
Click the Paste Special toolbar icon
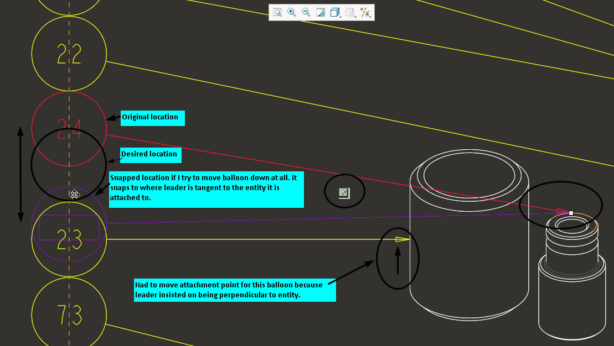point(349,12)
